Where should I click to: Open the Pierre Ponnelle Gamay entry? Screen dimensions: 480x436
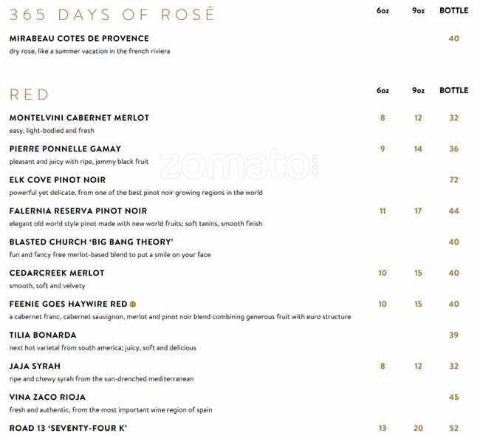click(65, 149)
